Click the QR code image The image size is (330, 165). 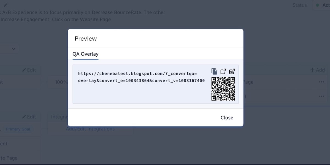[x=223, y=89]
